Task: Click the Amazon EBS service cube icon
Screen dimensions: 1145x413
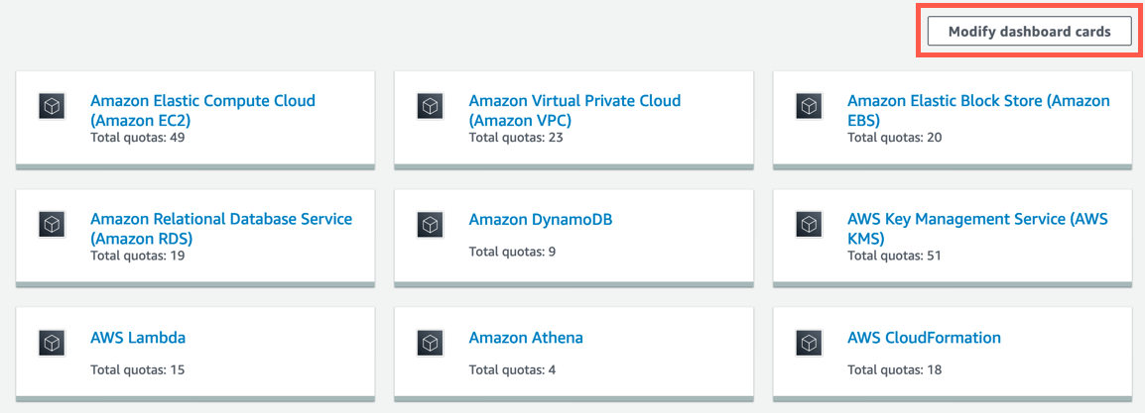Action: pos(809,106)
